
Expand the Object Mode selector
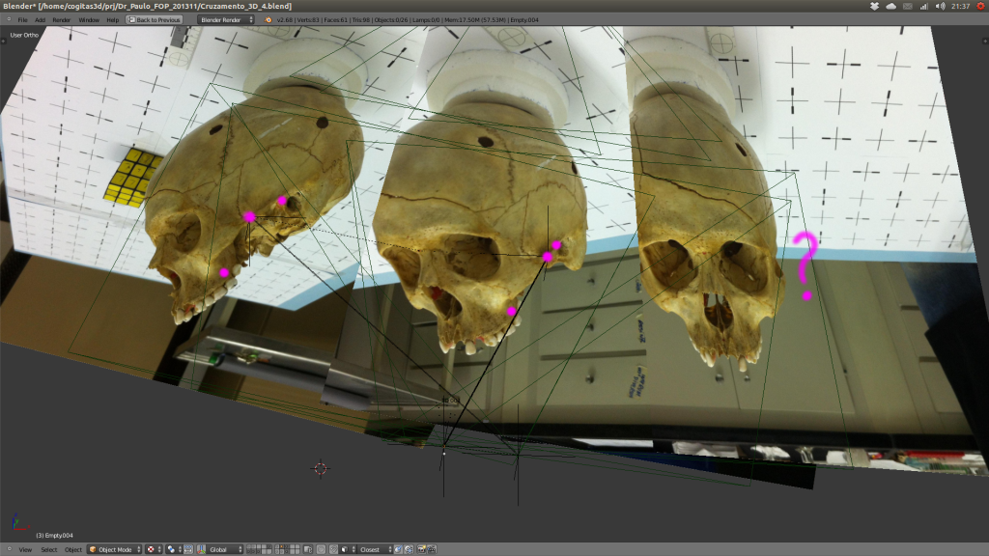tap(114, 549)
